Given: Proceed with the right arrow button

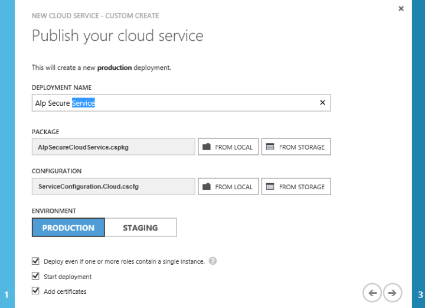Looking at the screenshot, I should click(x=393, y=292).
